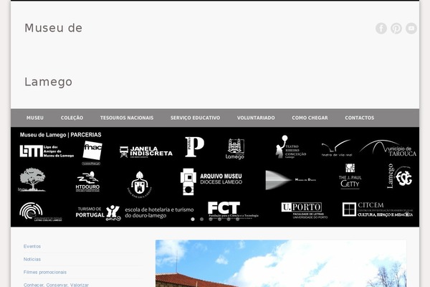
Task: Open the COMO CHEGAR page
Action: tap(310, 118)
